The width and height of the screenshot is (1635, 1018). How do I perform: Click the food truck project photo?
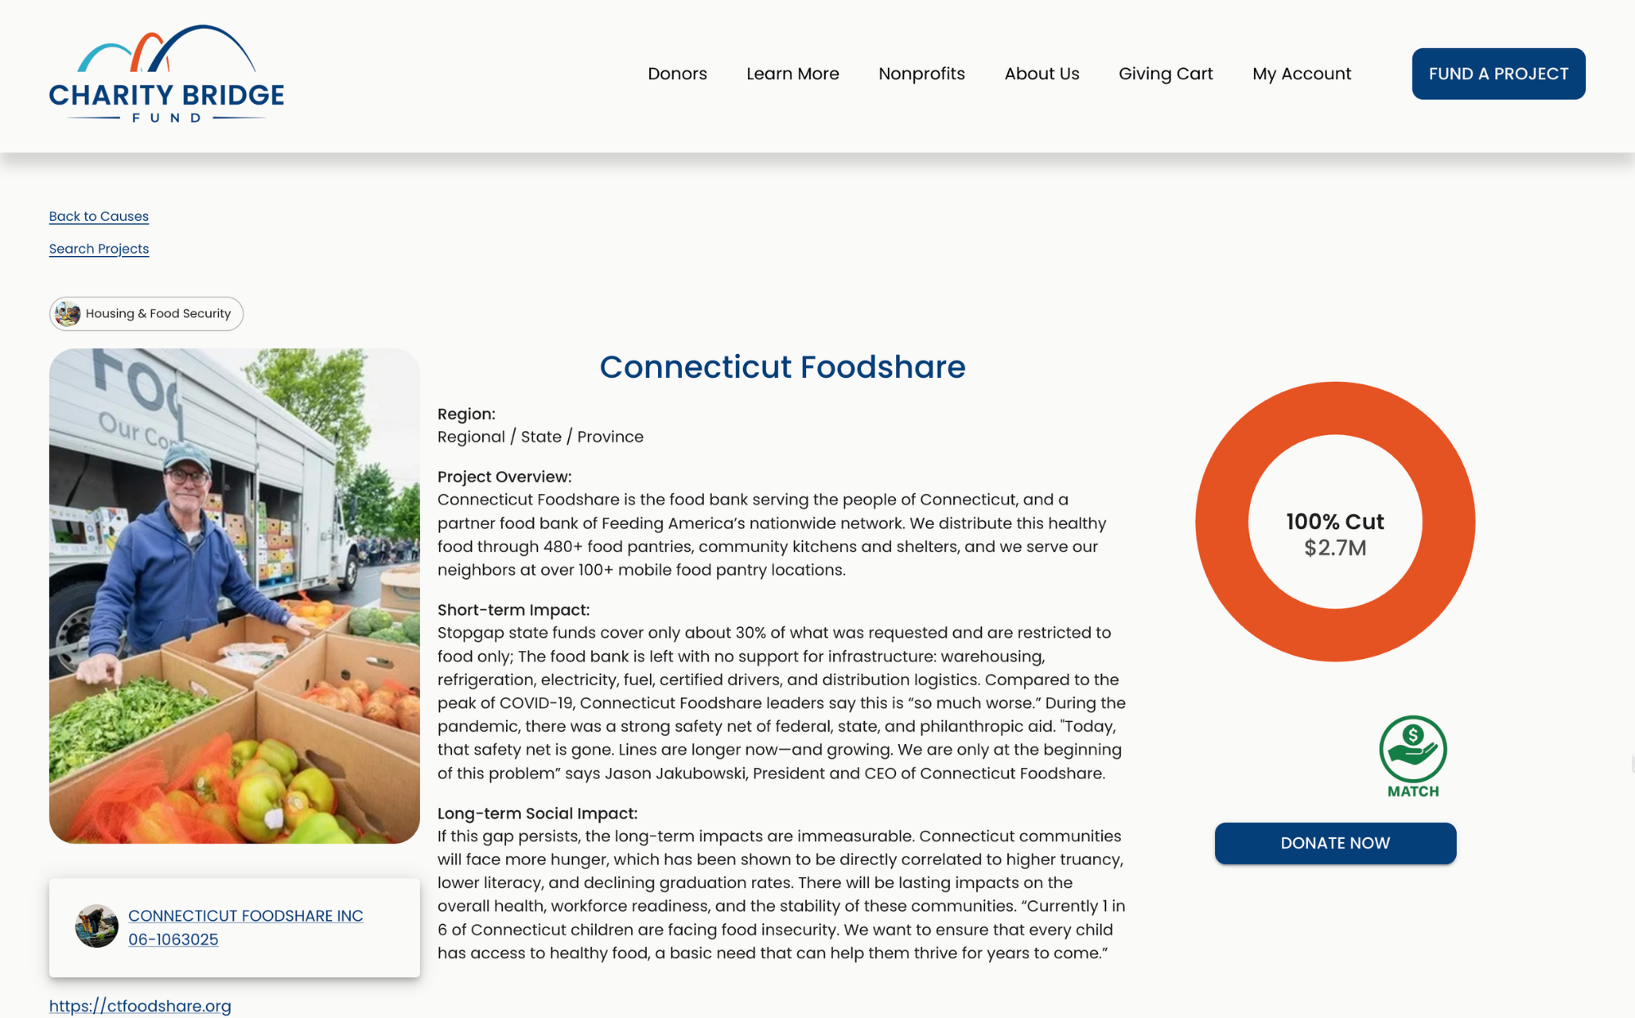pos(235,596)
